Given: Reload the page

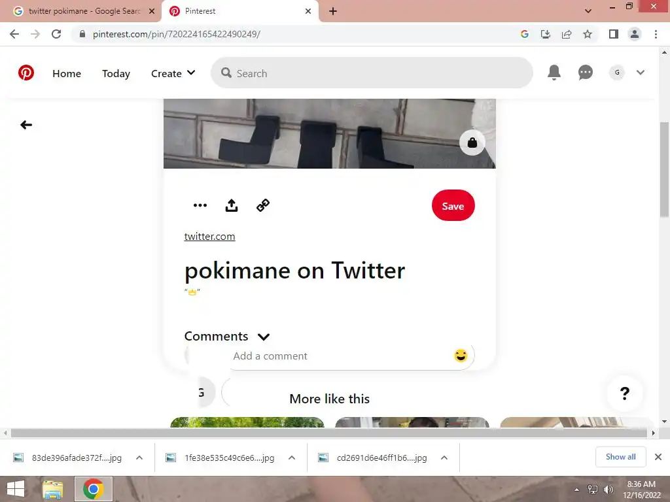Looking at the screenshot, I should pos(56,34).
